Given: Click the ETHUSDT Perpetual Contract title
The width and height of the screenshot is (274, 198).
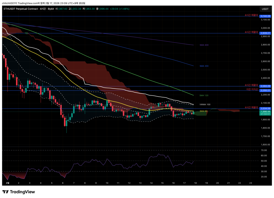Looking at the screenshot, I should 20,9.
